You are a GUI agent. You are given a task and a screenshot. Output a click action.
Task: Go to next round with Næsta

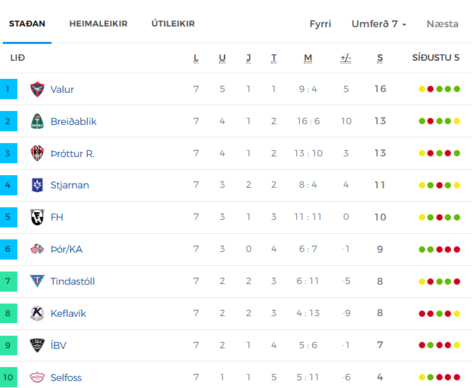point(442,24)
